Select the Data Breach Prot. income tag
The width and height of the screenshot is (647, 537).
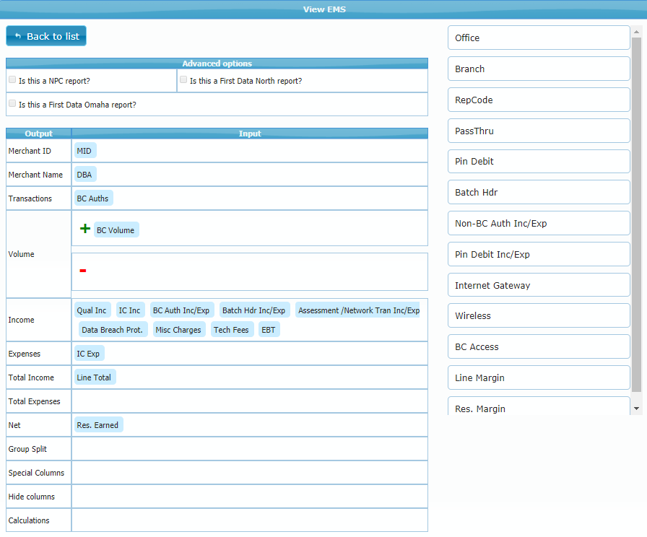[x=113, y=330]
